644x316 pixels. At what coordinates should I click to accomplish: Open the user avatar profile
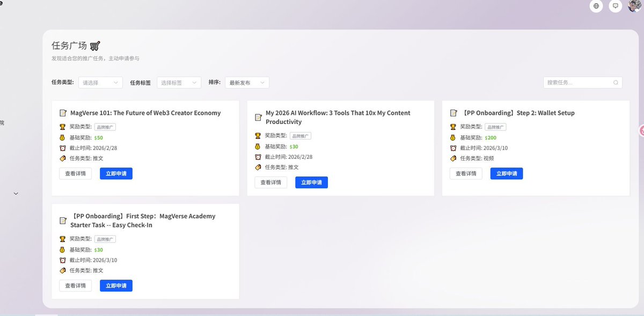[x=636, y=5]
